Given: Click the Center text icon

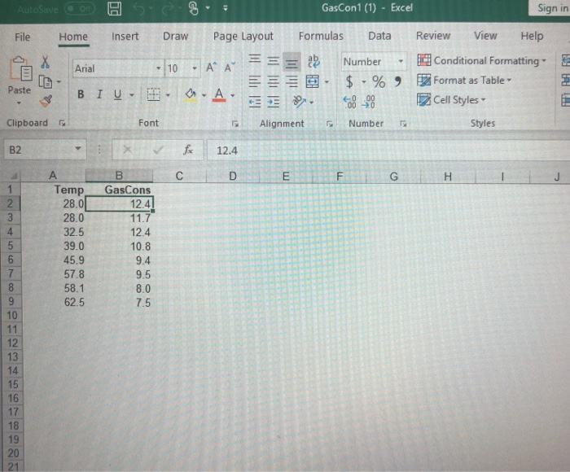Looking at the screenshot, I should (x=273, y=81).
